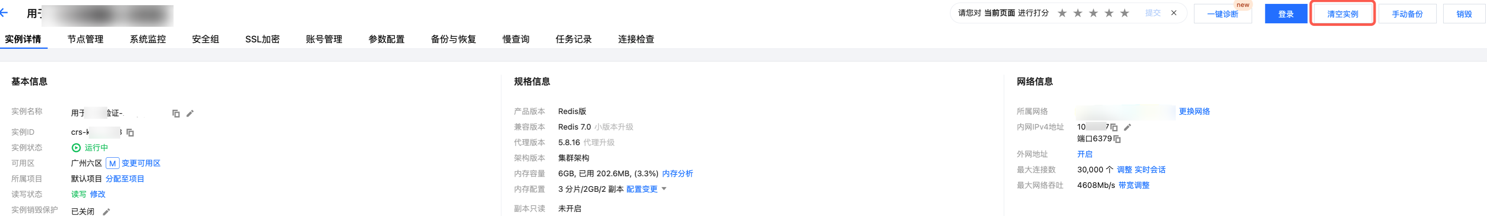Expand the 配置变更 dropdown

tap(664, 189)
